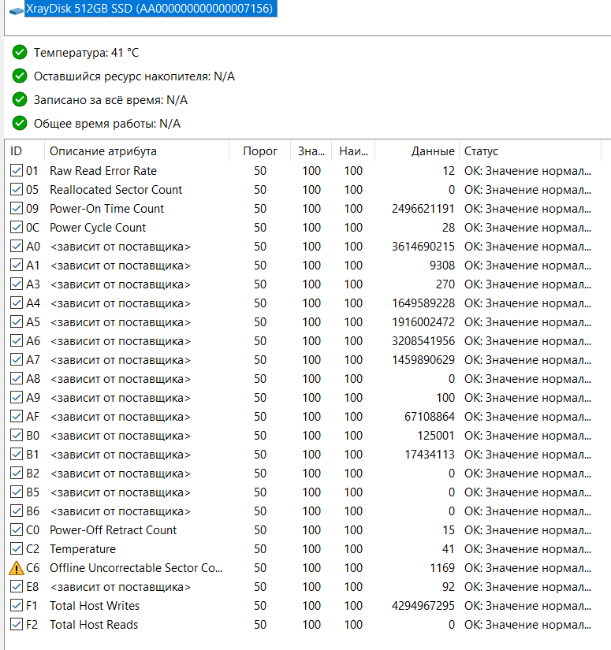Toggle checkbox on attribute row B1
The height and width of the screenshot is (650, 611).
point(17,455)
